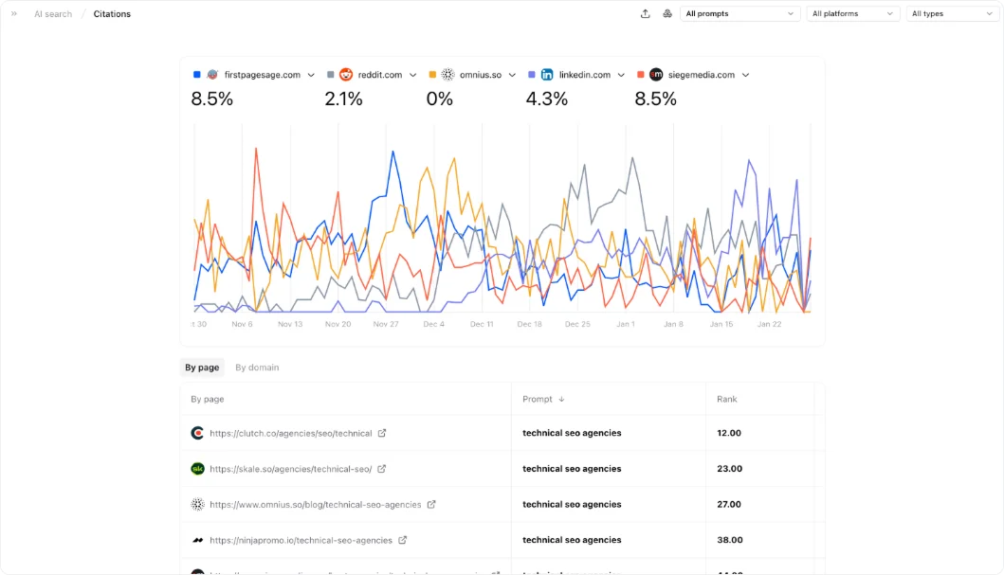Viewport: 1004px width, 575px height.
Task: Click the share icon beside the export button
Action: click(666, 13)
